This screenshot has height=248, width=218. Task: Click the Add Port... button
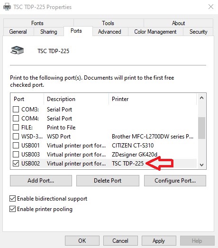click(41, 181)
